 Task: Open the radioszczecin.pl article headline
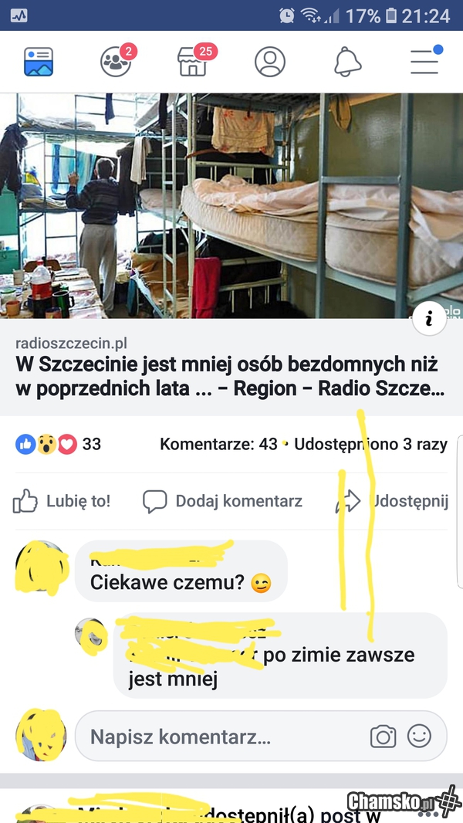227,376
